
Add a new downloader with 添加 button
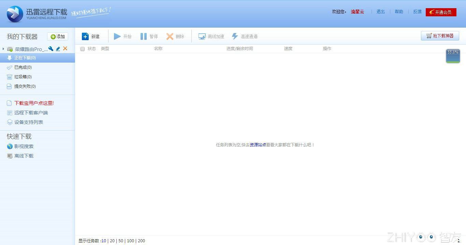(58, 36)
